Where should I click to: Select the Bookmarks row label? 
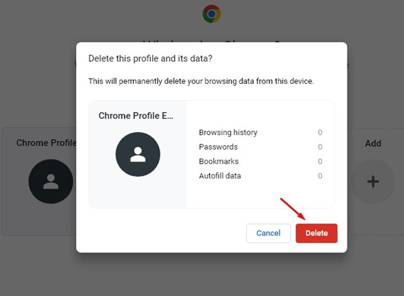coord(219,161)
